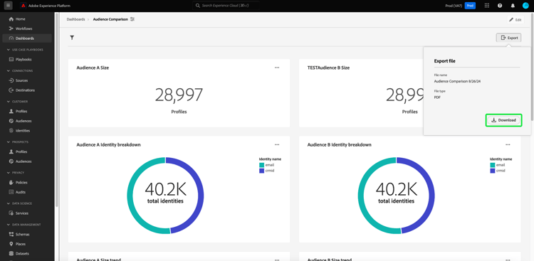Open Audience Comparison dashboard settings icon
534x261 pixels.
(x=132, y=19)
